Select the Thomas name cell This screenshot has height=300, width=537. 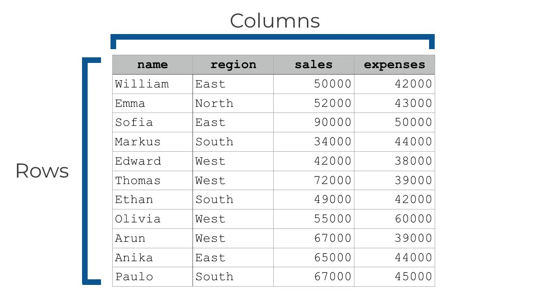click(138, 181)
